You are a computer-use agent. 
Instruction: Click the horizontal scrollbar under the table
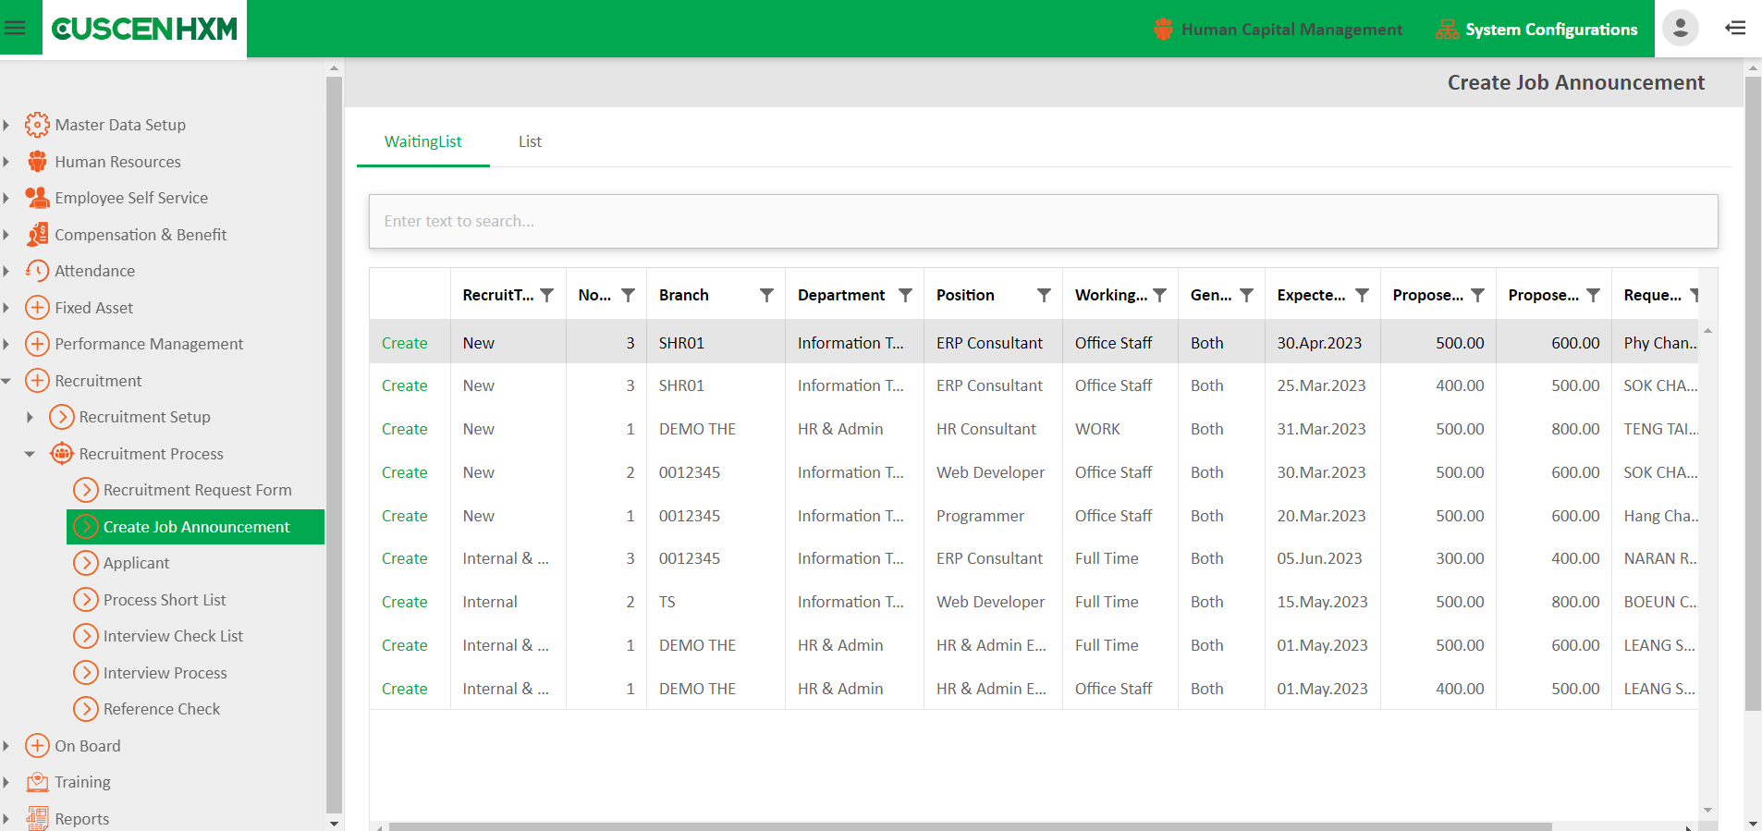click(969, 826)
